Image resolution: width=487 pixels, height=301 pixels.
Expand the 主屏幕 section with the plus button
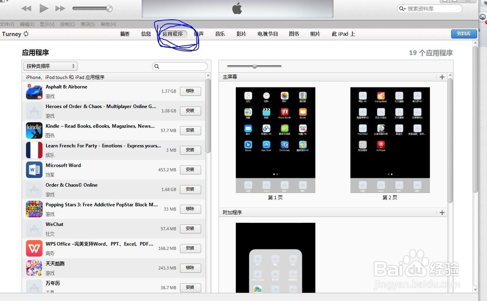click(x=441, y=77)
